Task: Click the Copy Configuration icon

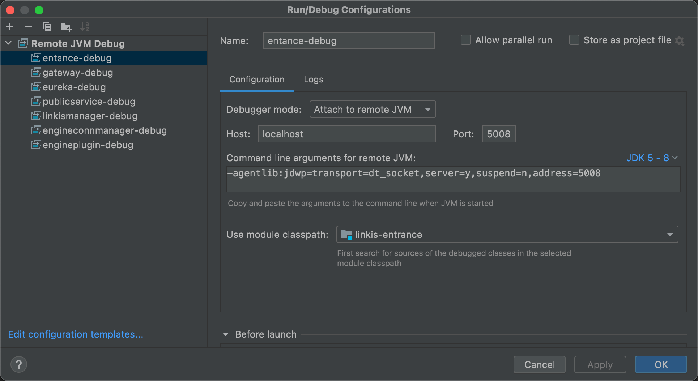Action: (x=47, y=27)
